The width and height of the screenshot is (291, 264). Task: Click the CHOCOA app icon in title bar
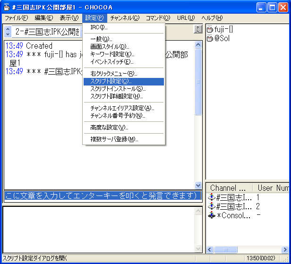pos(7,7)
